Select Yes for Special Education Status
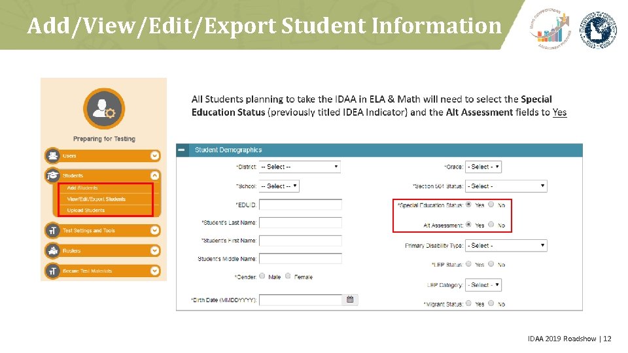The height and width of the screenshot is (353, 628). click(468, 205)
